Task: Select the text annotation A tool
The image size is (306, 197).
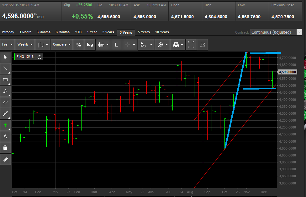Action: pyautogui.click(x=5, y=136)
